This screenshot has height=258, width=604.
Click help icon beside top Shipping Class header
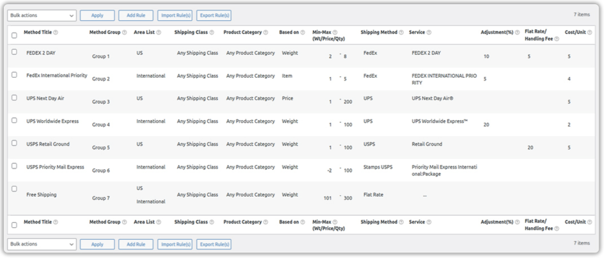212,33
